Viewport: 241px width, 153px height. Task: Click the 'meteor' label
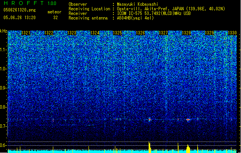54,12
